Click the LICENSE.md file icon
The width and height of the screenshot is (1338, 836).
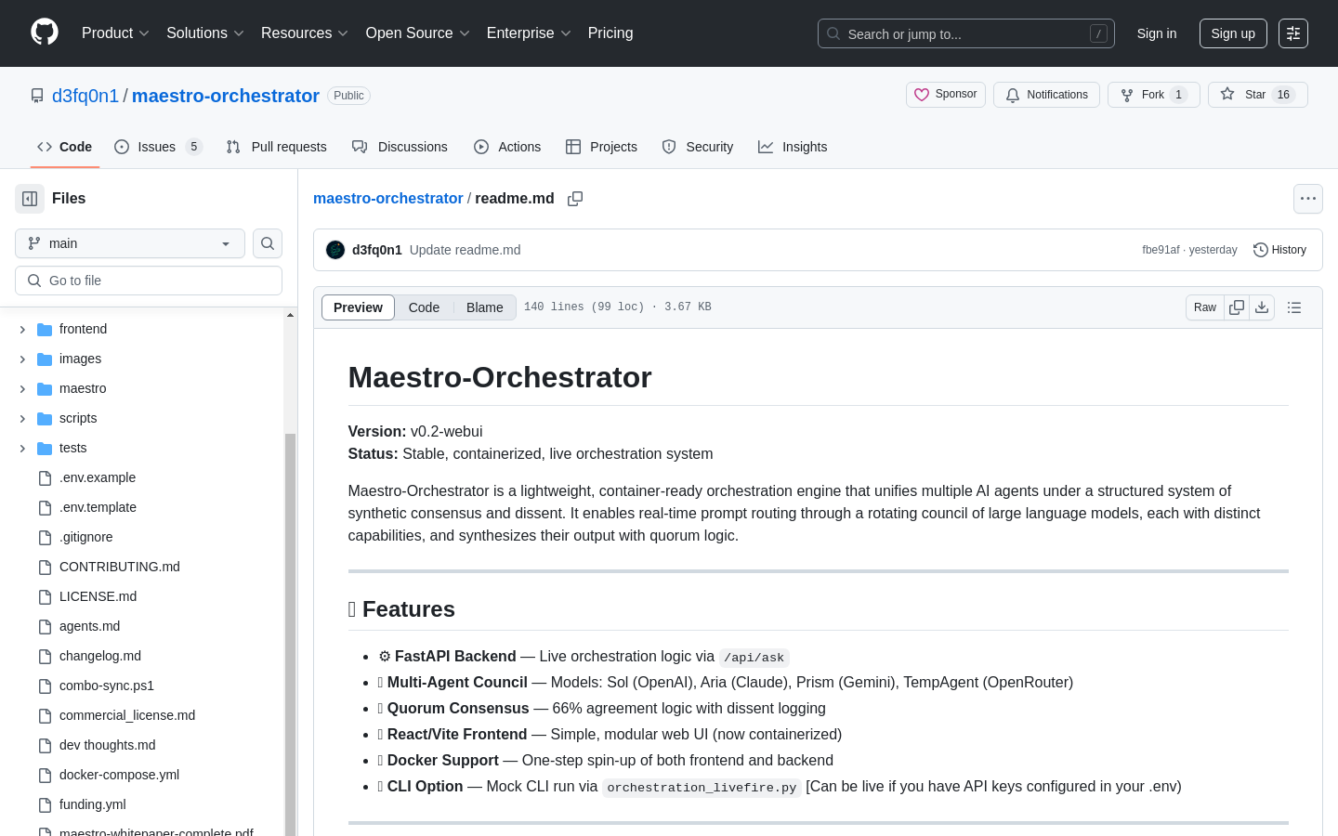(x=45, y=597)
